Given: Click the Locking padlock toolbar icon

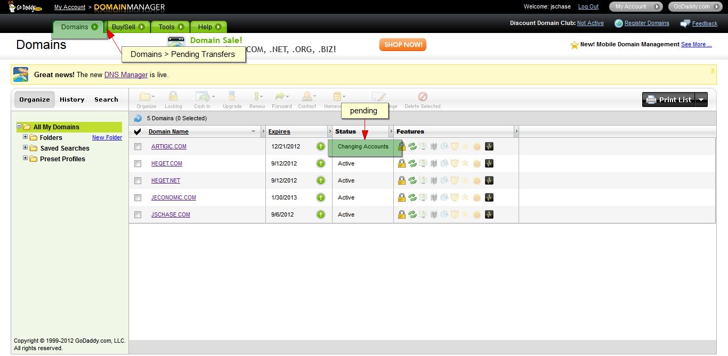Looking at the screenshot, I should click(x=173, y=97).
